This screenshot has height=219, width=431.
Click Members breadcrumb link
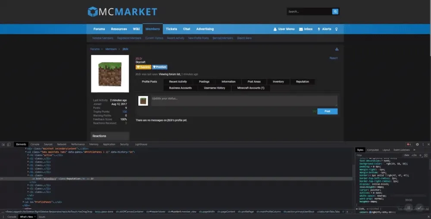pos(111,49)
